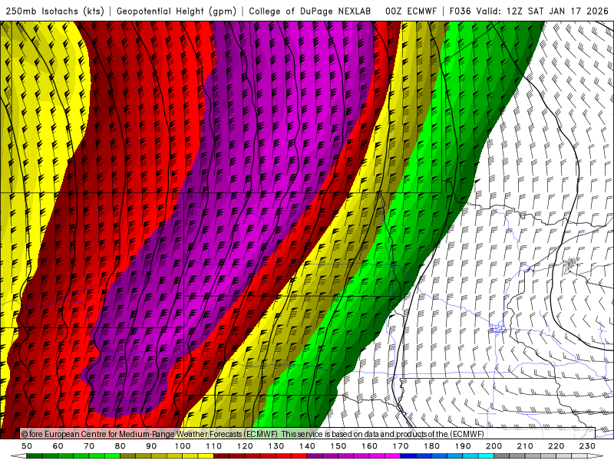Click the 170 label on the color scale
Viewport: 614px width, 460px height.
point(401,446)
